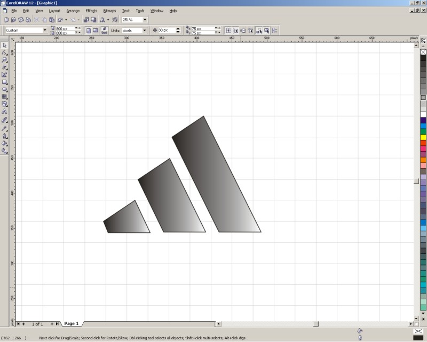Image resolution: width=427 pixels, height=342 pixels.
Task: Add a page after via right plus button
Action: (x=52, y=324)
